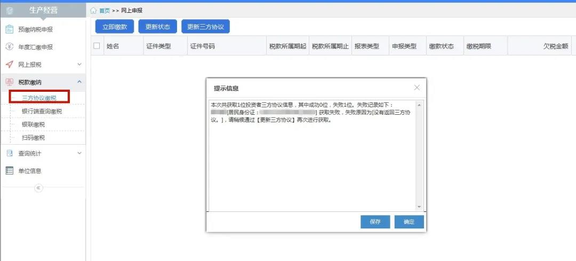The image size is (576, 261).
Task: Select 扫码缴税 submenu item
Action: click(x=33, y=138)
